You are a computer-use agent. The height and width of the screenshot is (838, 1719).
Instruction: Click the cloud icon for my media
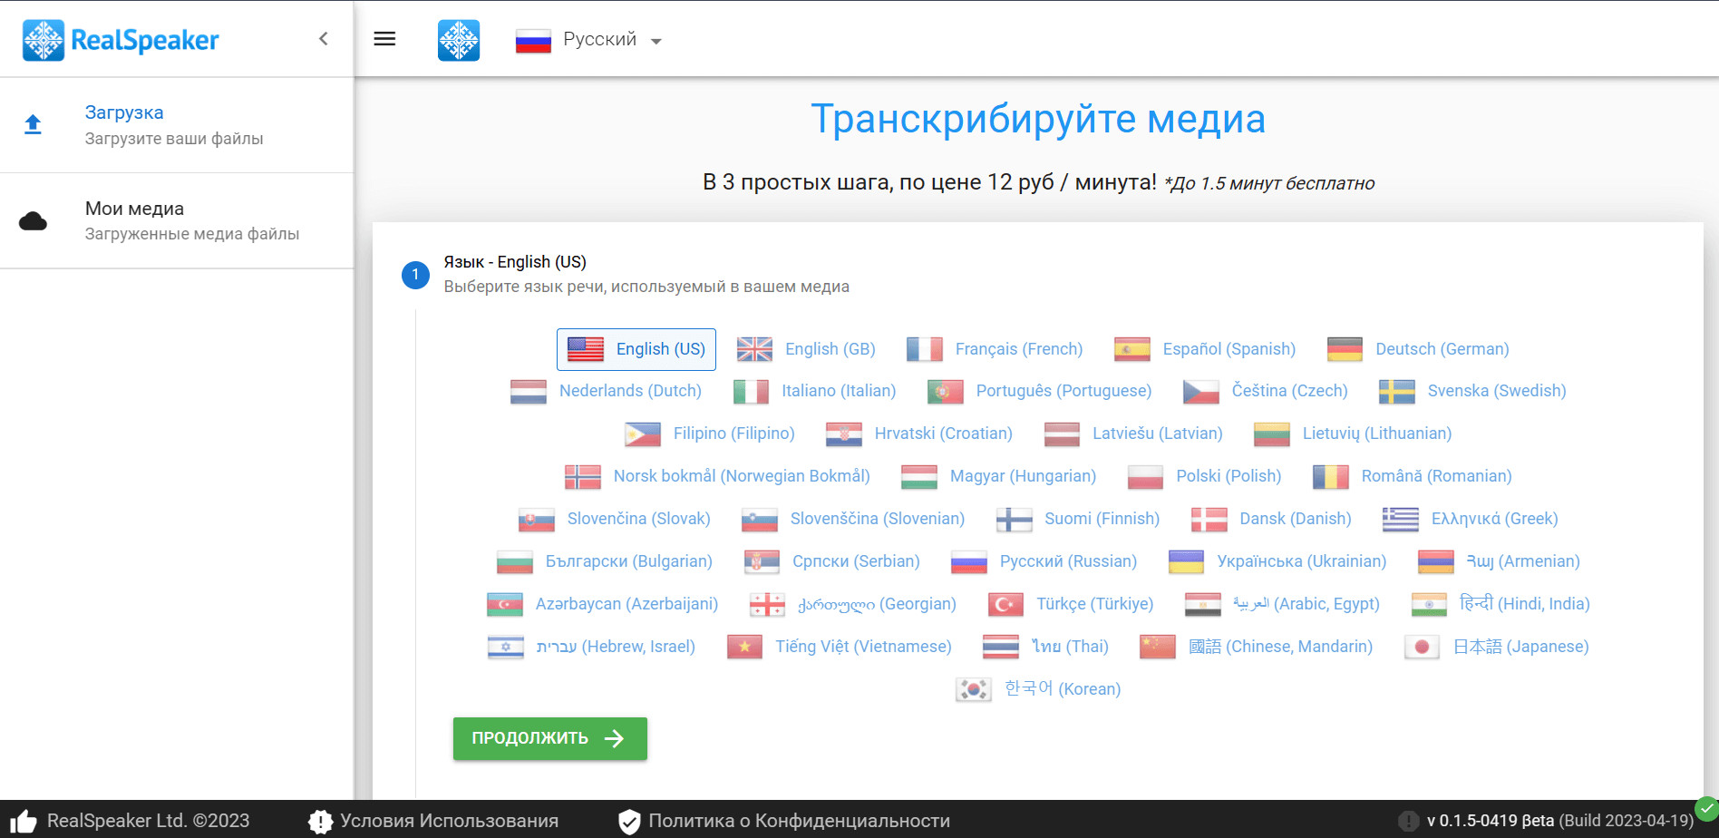[33, 220]
